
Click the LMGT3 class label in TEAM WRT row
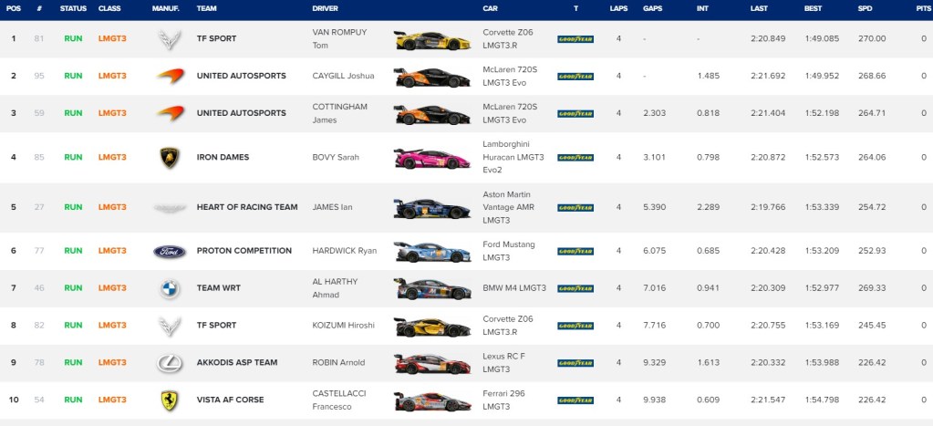pyautogui.click(x=112, y=288)
